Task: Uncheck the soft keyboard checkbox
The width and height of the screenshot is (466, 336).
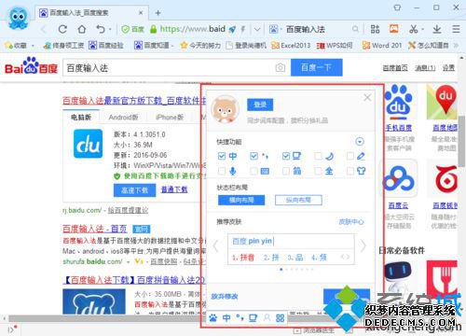Action: (x=286, y=156)
